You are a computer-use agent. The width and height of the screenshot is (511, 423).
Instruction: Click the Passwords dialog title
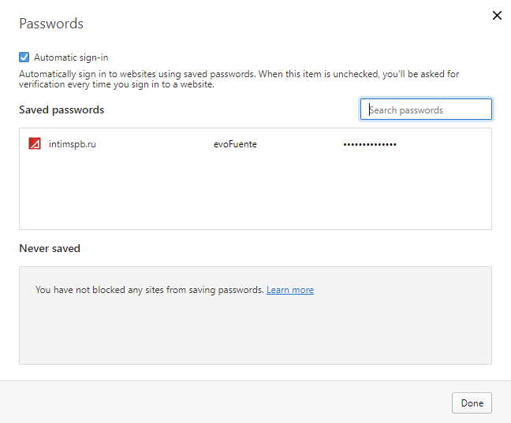pos(51,24)
